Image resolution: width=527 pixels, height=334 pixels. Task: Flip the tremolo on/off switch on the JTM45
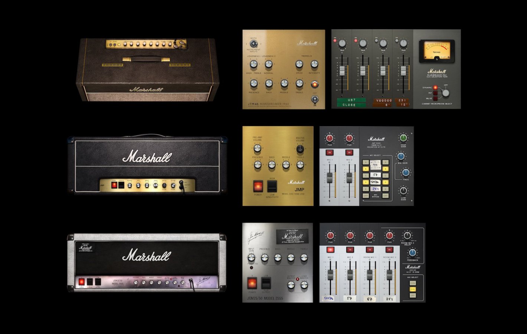[315, 99]
